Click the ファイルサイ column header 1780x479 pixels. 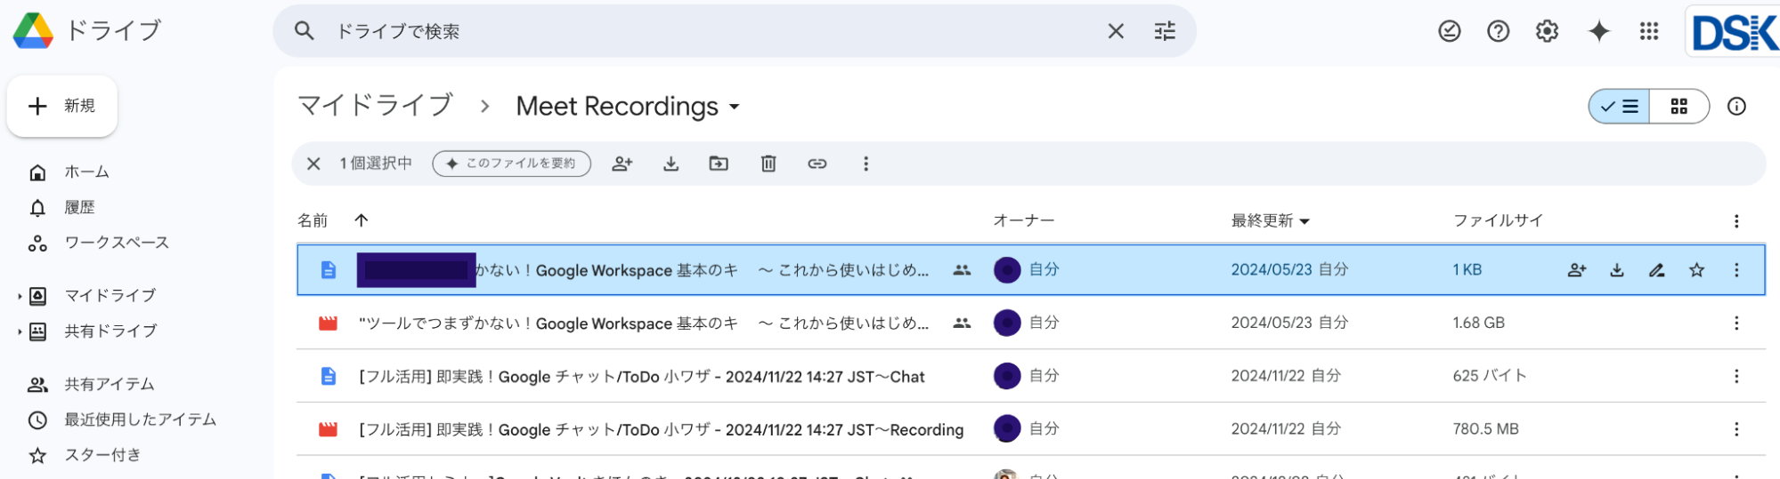pyautogui.click(x=1498, y=220)
